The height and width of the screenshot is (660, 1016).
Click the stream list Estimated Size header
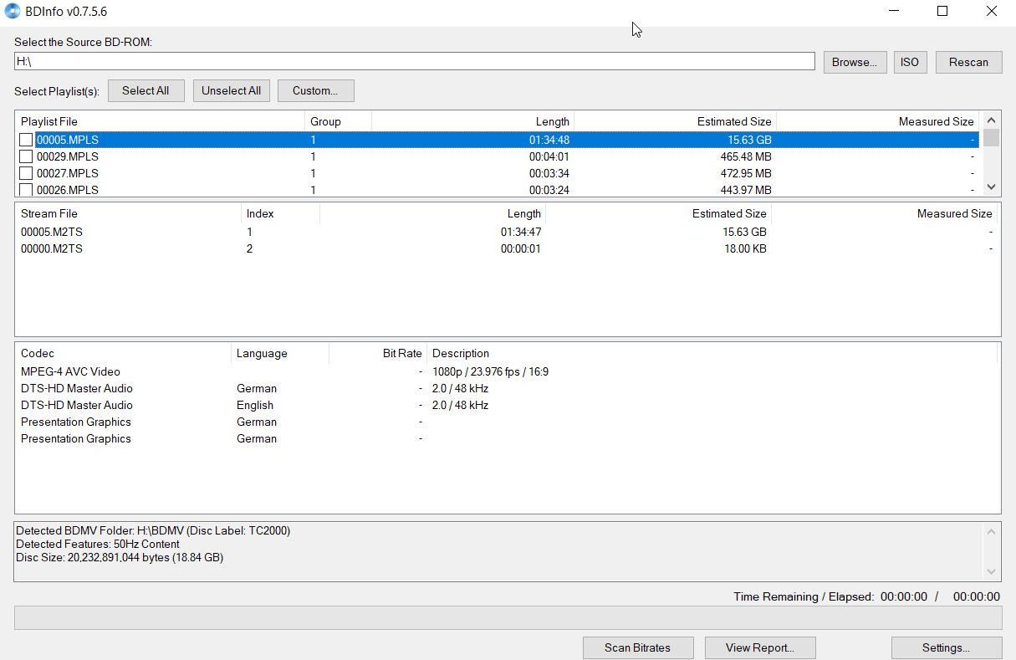[x=658, y=213]
